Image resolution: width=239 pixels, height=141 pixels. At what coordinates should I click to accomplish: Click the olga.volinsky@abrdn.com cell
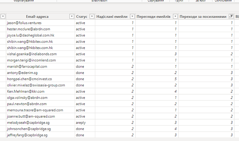40,98
